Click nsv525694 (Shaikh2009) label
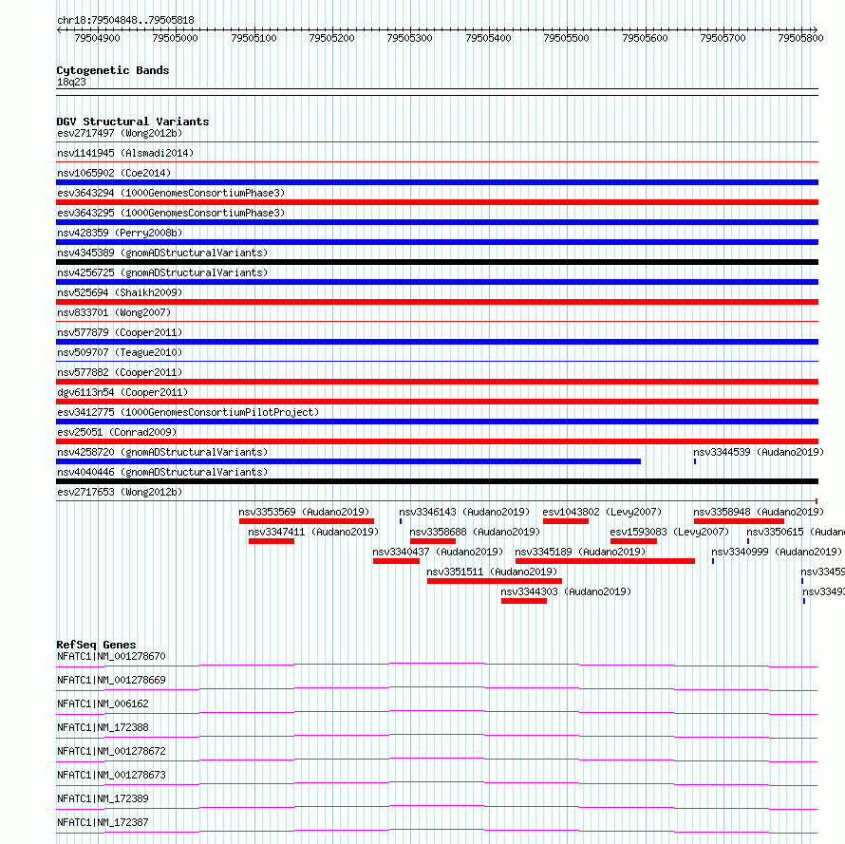The width and height of the screenshot is (845, 844). [x=120, y=292]
